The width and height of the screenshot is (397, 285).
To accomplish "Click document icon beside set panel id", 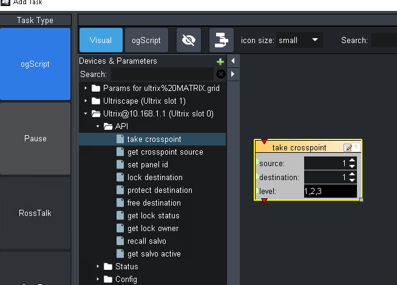I will click(120, 164).
